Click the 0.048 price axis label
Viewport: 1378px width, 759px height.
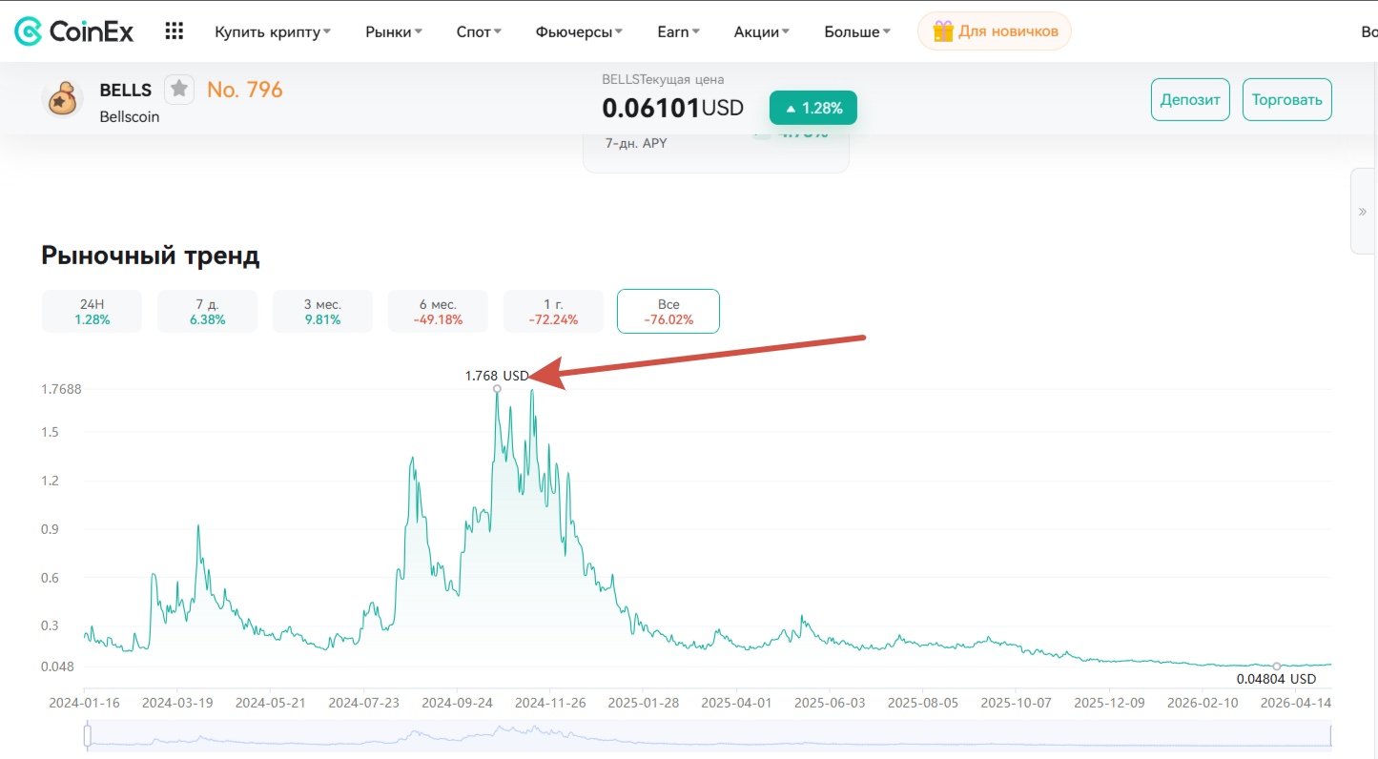click(58, 666)
